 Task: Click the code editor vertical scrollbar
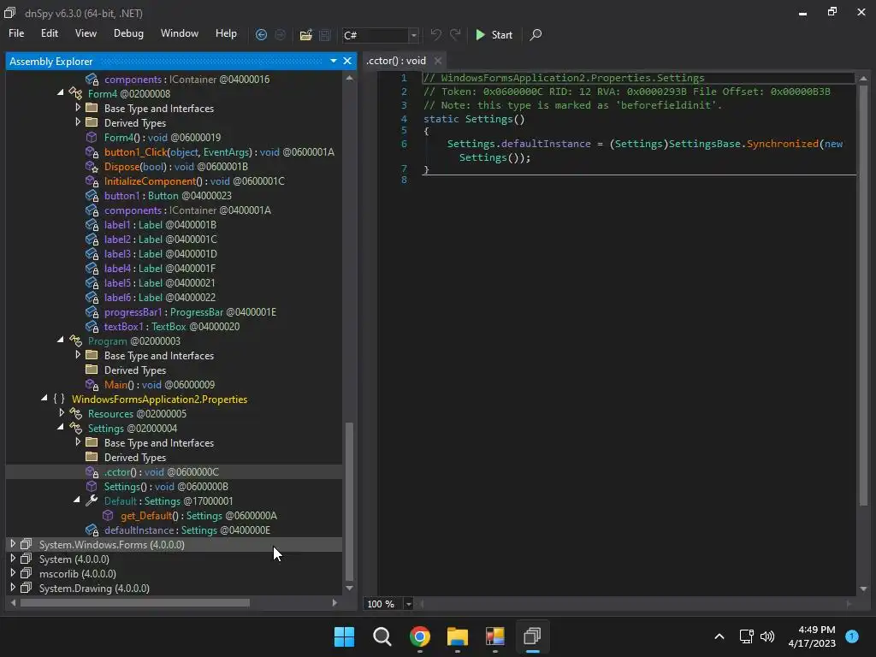863,295
